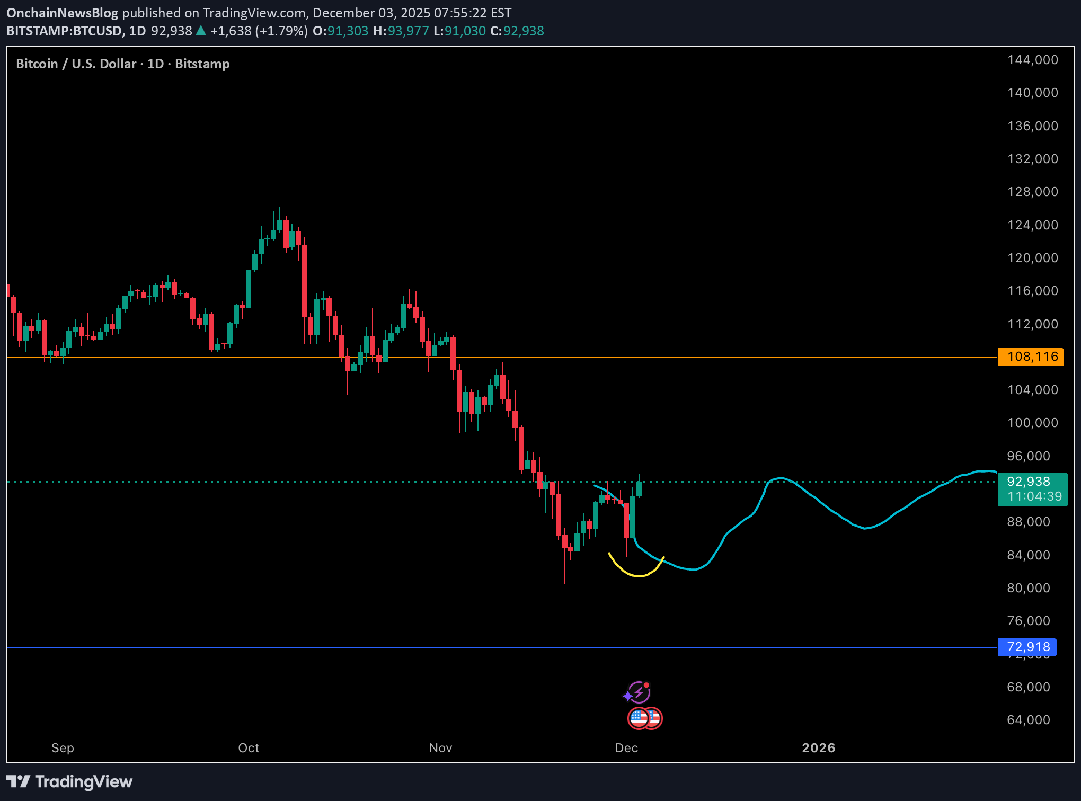Click the Bitstamp exchange name in the chart title
The height and width of the screenshot is (801, 1081).
pos(203,64)
